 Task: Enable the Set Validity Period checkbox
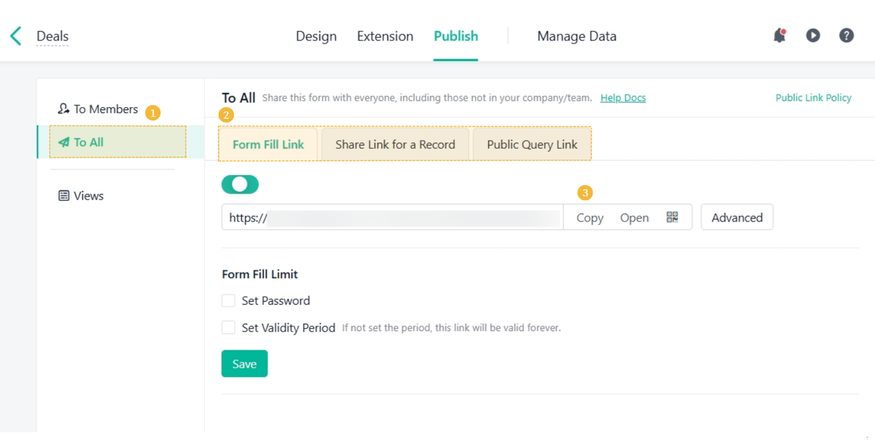click(x=228, y=328)
